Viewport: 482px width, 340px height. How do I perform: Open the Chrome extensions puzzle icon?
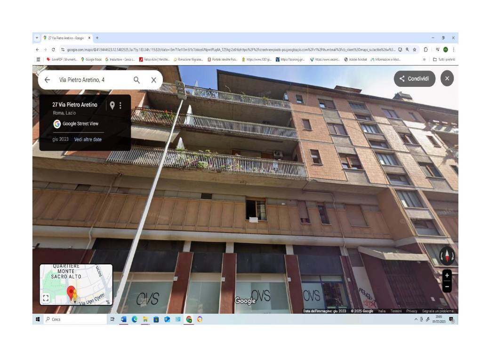point(426,49)
